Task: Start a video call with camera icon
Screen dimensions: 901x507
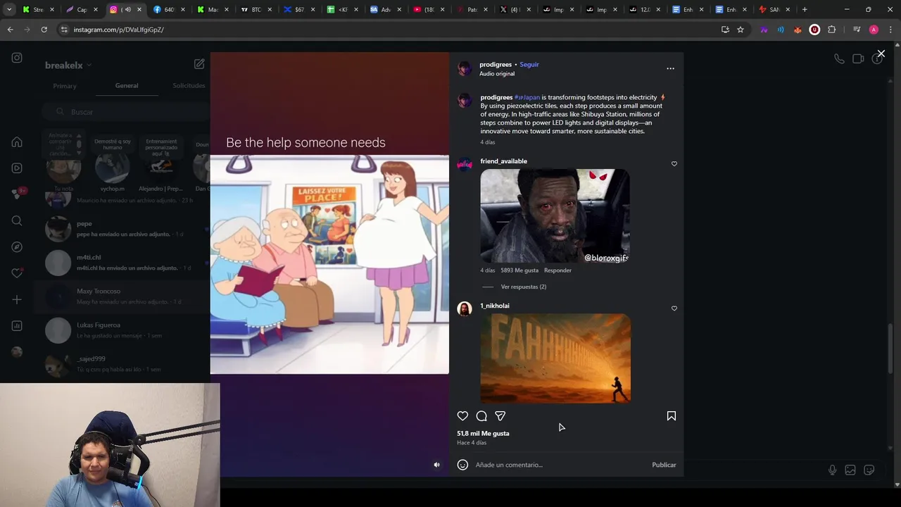Action: [858, 59]
